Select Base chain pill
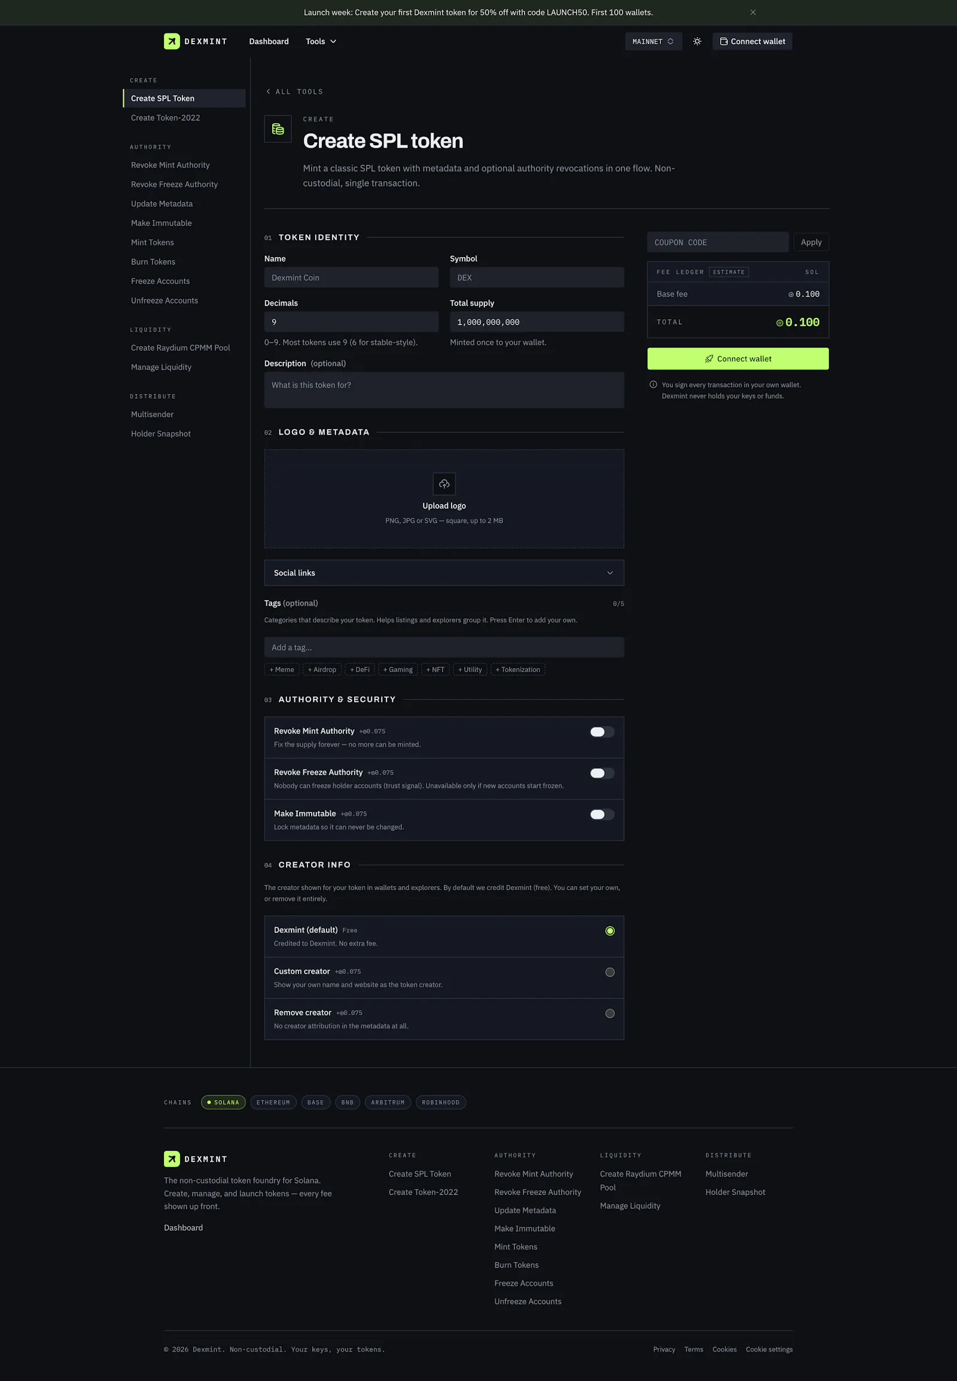This screenshot has height=1381, width=957. [315, 1102]
